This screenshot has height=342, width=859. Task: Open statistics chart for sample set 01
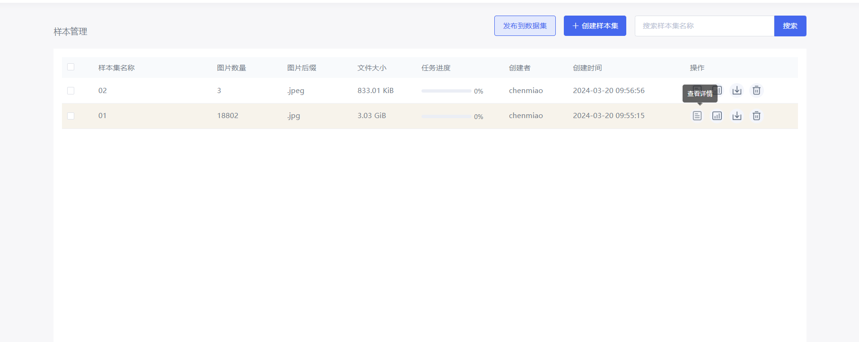(717, 116)
